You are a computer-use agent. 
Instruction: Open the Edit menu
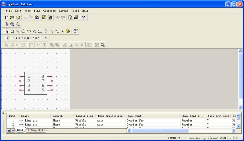[18, 11]
